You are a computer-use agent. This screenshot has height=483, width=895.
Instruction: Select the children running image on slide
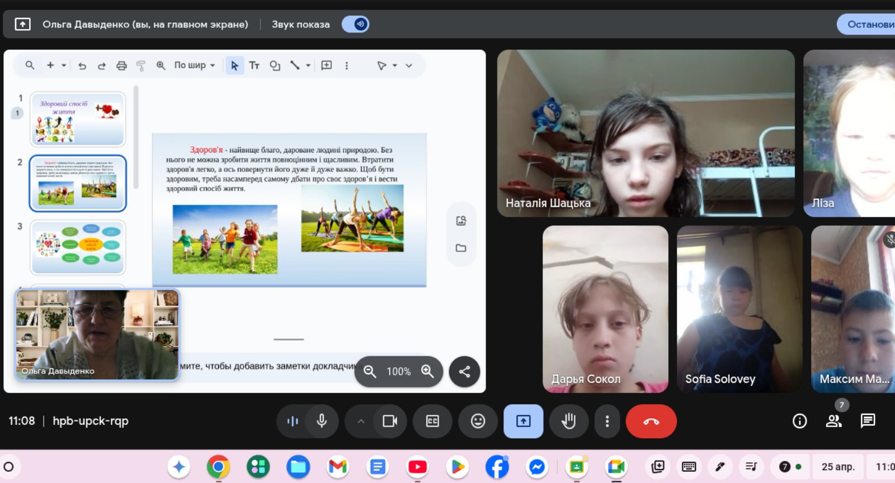(x=225, y=239)
